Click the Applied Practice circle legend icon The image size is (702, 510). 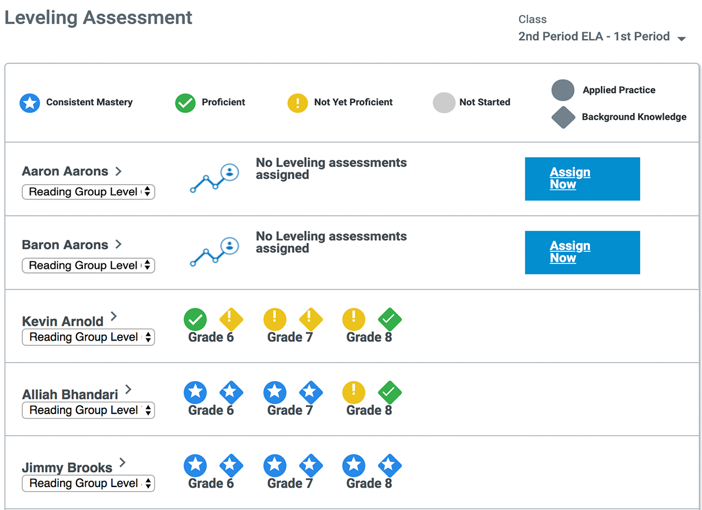click(563, 90)
